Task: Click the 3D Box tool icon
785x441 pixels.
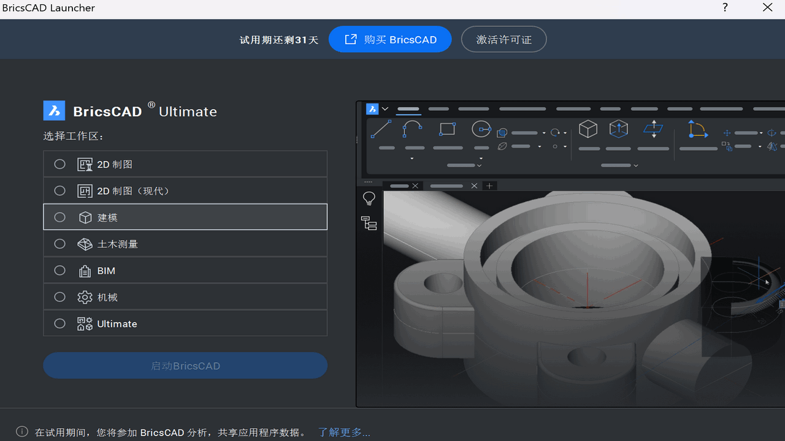Action: [588, 129]
